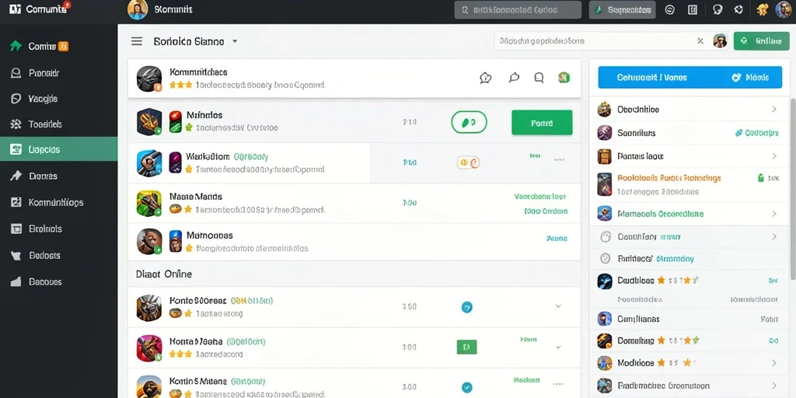
Task: Open Konmdntiiogs in the sidebar
Action: [x=58, y=202]
